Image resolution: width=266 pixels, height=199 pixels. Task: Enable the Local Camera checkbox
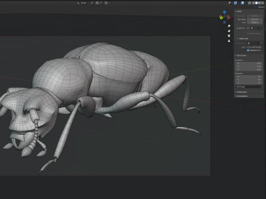[x=248, y=28]
